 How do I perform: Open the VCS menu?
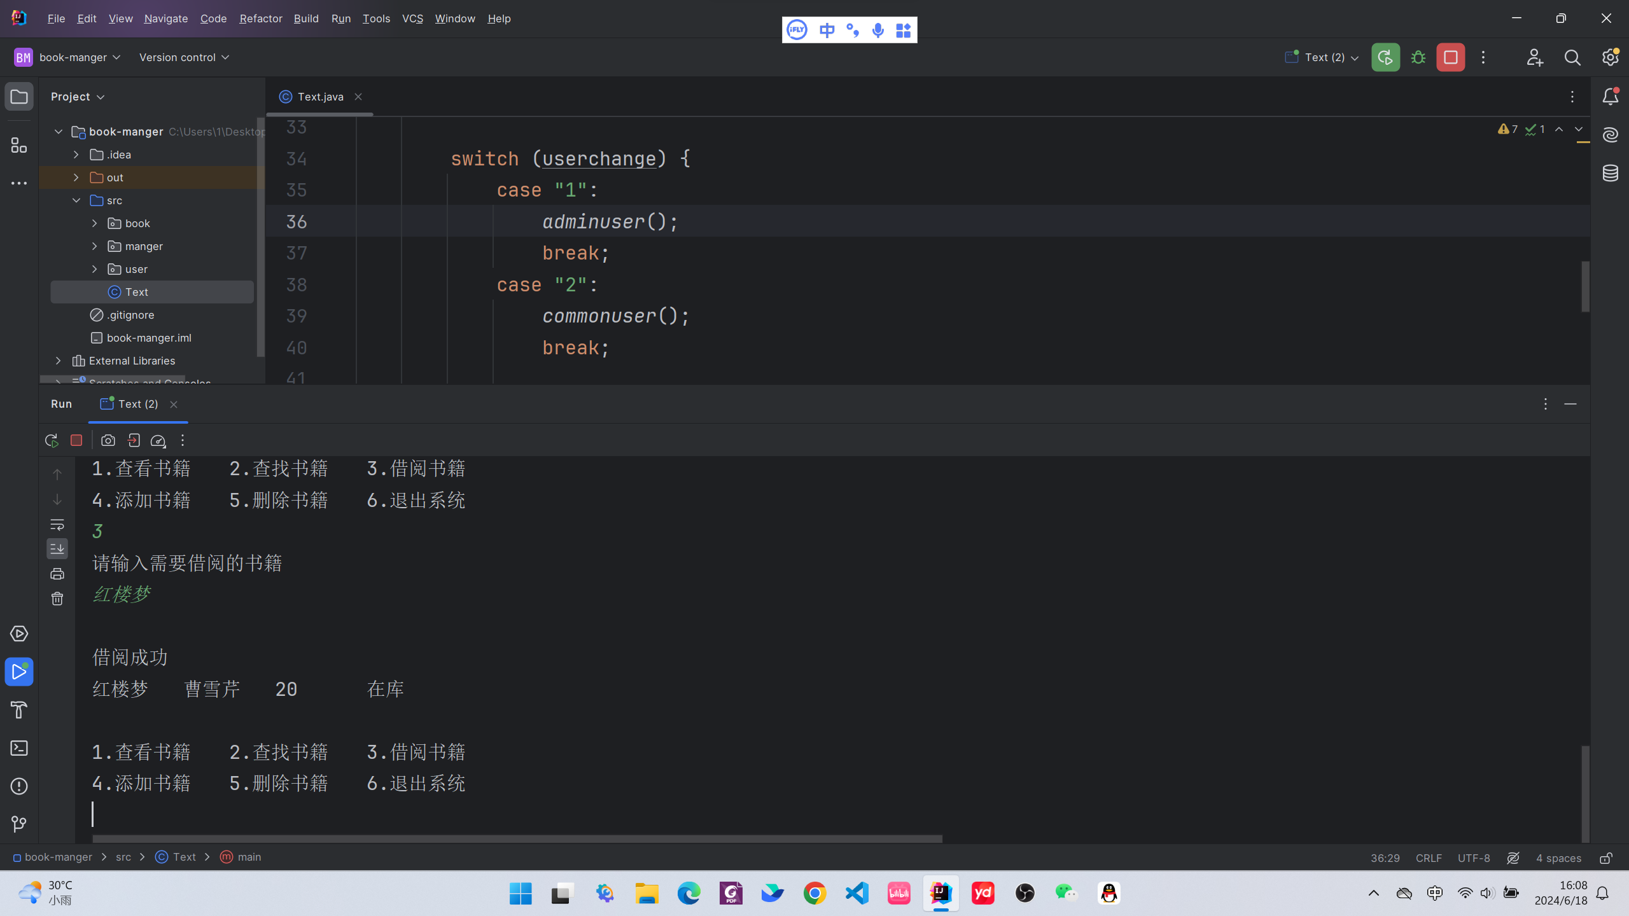pos(412,18)
